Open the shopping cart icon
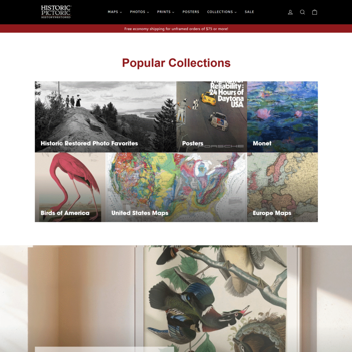352x352 pixels. [315, 12]
